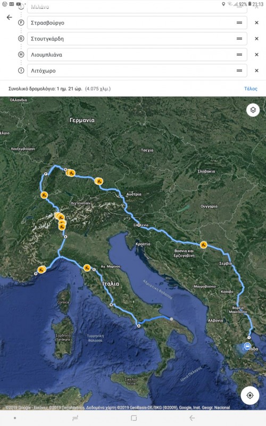Remove the Στουτγκάρδη stop
This screenshot has width=266, height=426.
coord(256,39)
